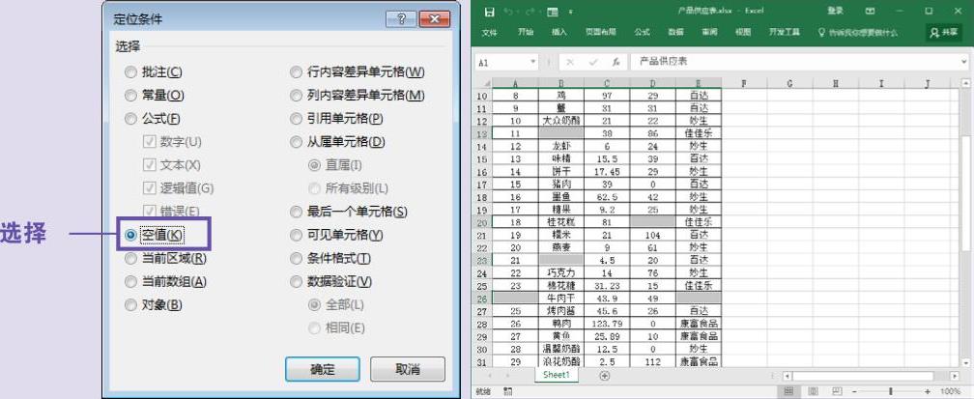The height and width of the screenshot is (399, 974).
Task: Select the 条件格式(T) radio option
Action: 330,259
